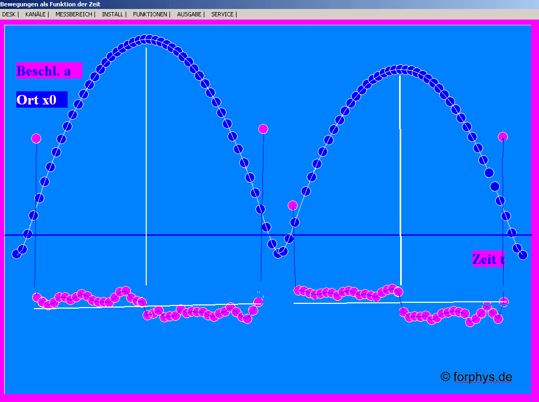Viewport: 539px width, 402px height.
Task: Click the MESSBEREICH menu item
Action: (73, 14)
